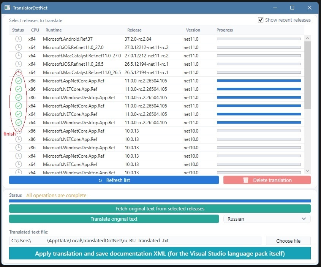Open the Russian language dropdown
The image size is (321, 267).
[267, 219]
